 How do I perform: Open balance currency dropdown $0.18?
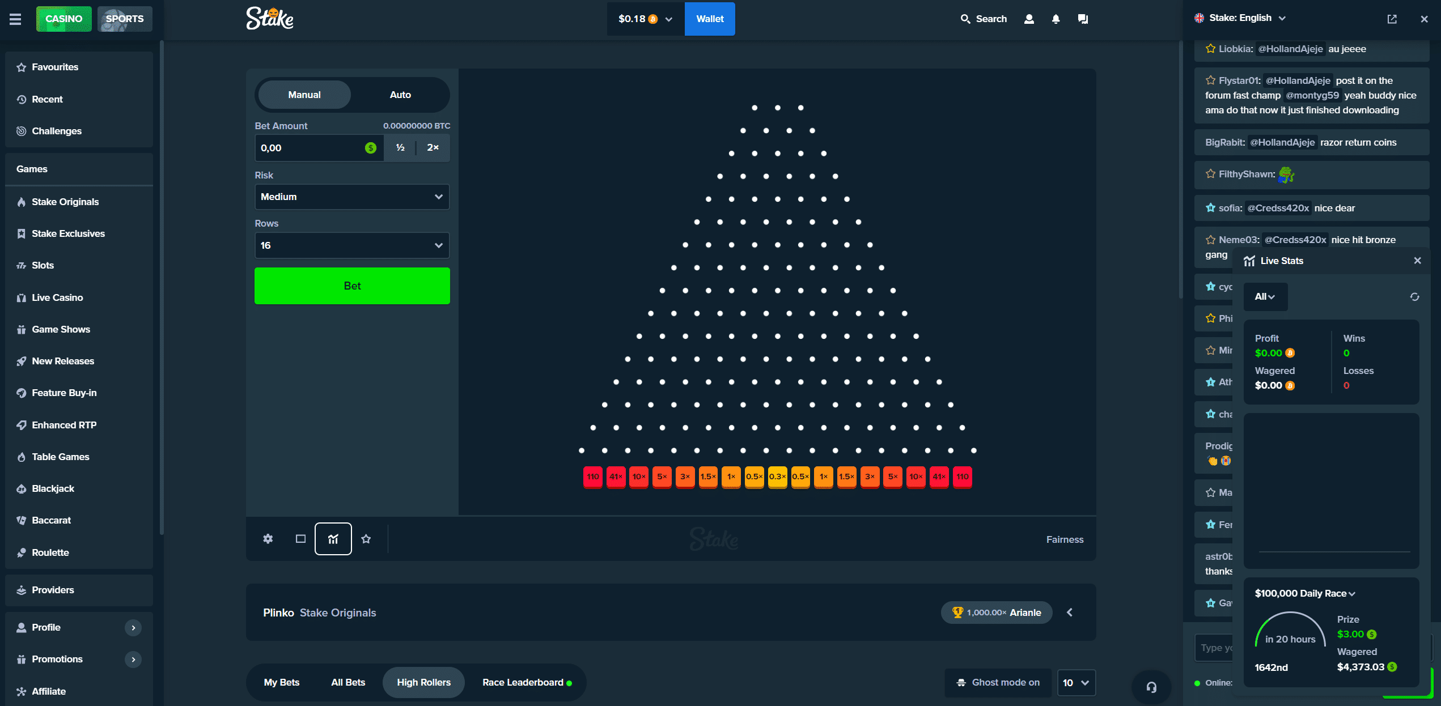[646, 19]
